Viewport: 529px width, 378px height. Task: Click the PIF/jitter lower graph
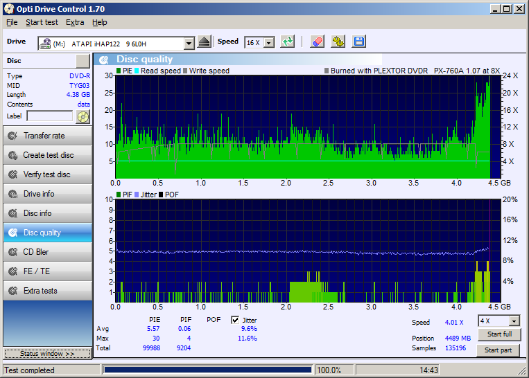pos(308,251)
